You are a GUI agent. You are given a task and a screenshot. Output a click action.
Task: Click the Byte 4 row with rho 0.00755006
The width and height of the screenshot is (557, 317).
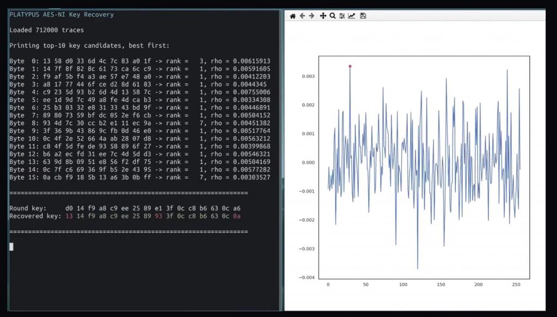(140, 92)
